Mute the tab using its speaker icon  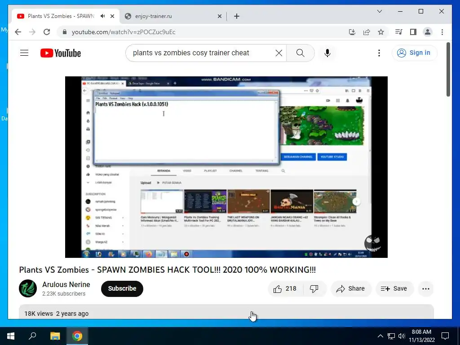coord(103,16)
